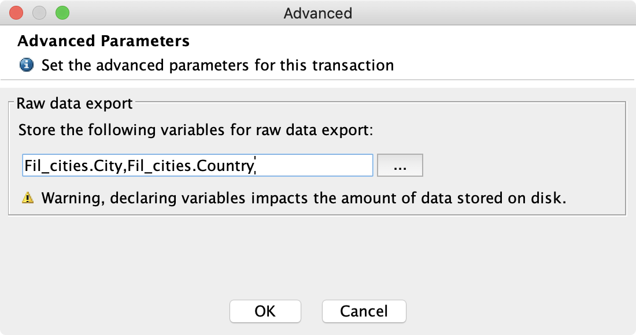Click the 'Store the following variables' label
Viewport: 636px width, 335px height.
point(195,130)
